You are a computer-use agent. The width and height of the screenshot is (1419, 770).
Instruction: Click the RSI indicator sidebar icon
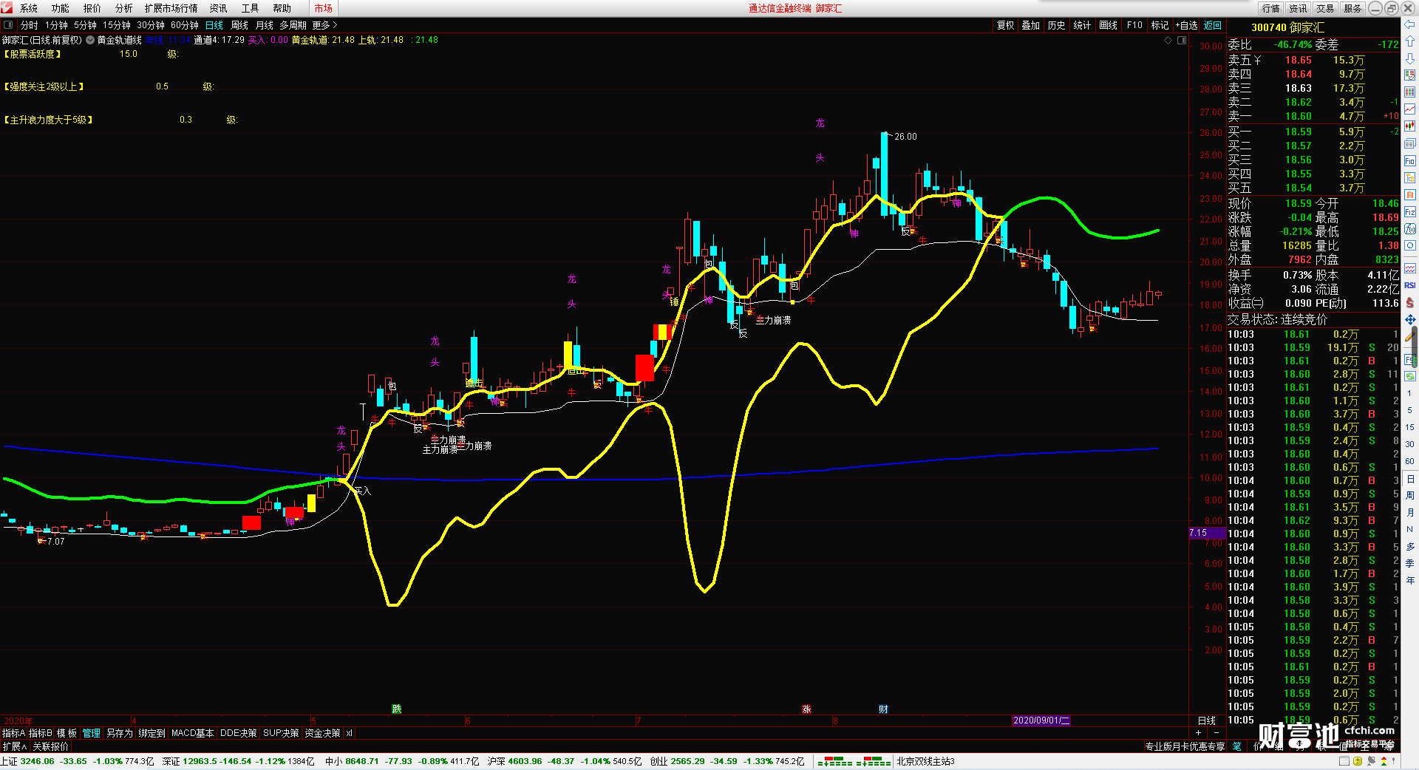click(1410, 285)
